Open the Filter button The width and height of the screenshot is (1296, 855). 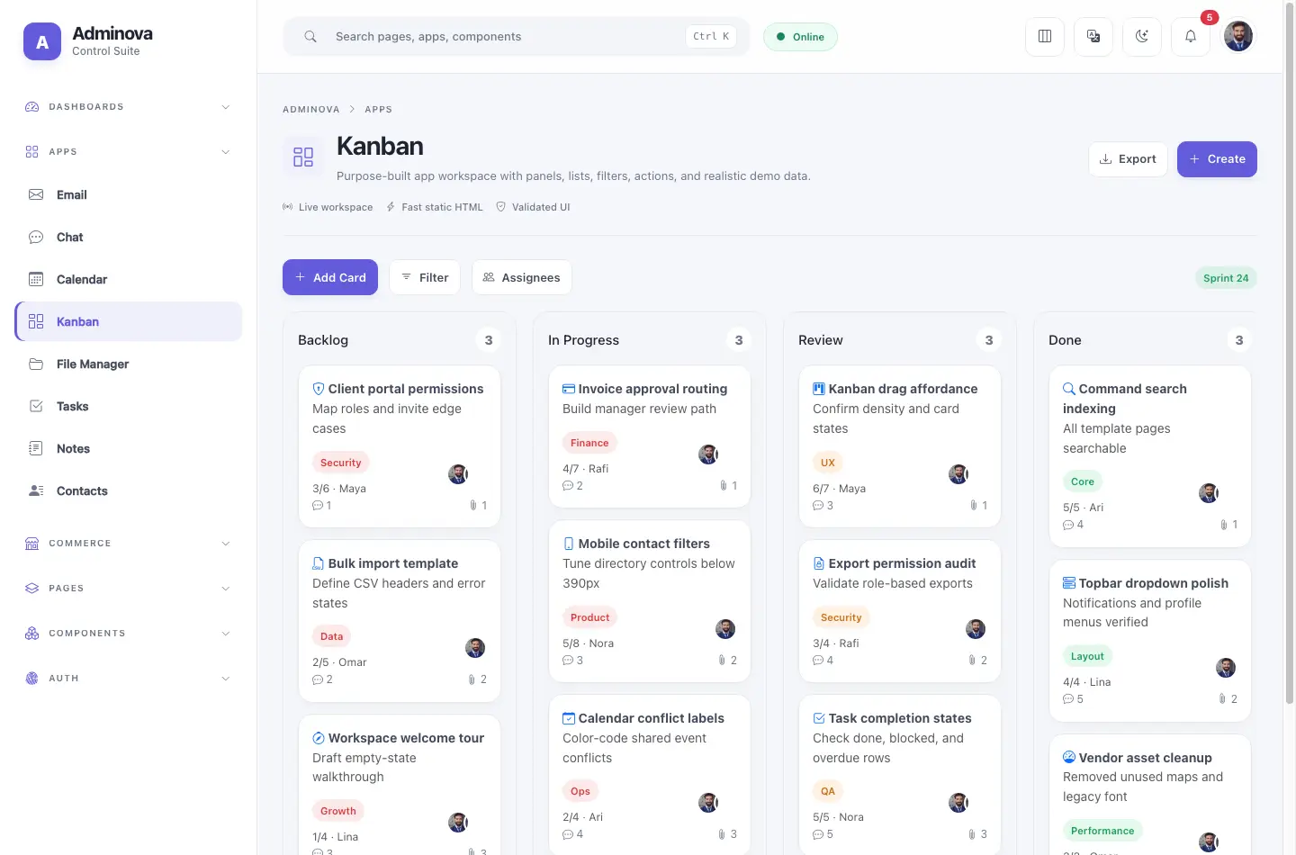point(425,277)
